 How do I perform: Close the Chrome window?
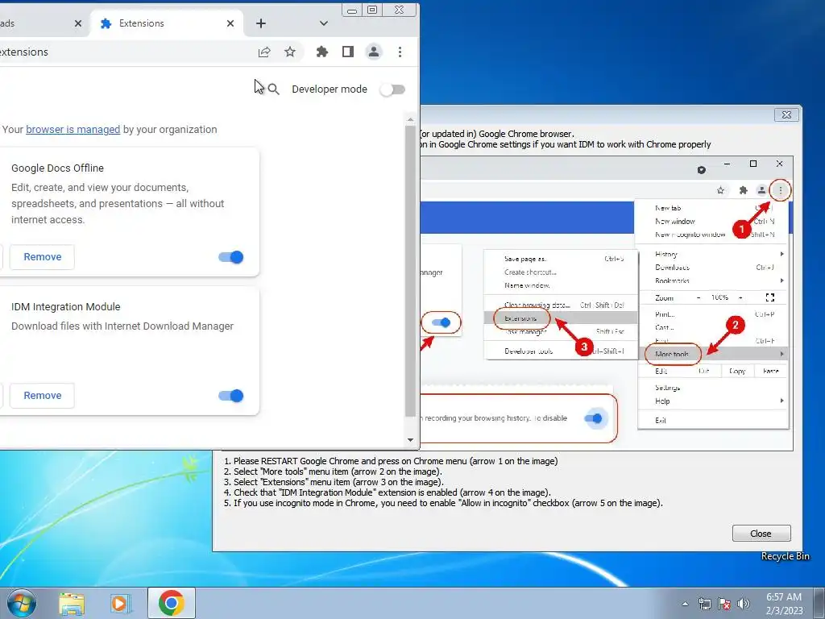400,10
